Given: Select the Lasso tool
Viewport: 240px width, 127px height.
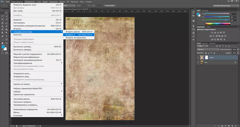Looking at the screenshot, I should 2,16.
